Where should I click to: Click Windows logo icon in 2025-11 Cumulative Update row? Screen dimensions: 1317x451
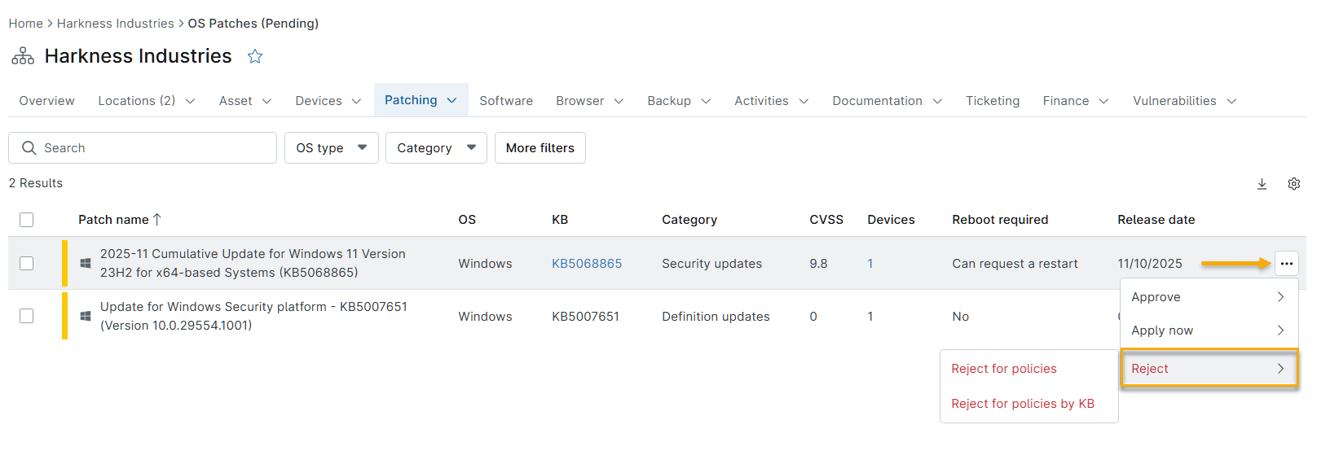coord(86,263)
